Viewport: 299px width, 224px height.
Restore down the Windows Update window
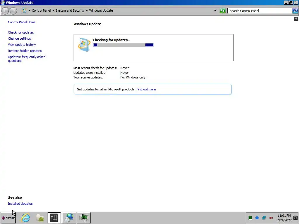291,2
